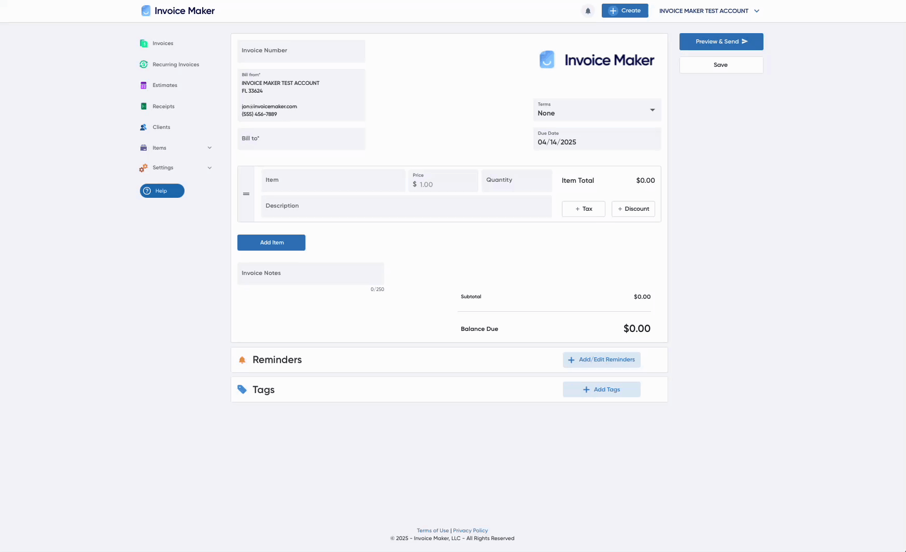
Task: Click the Clients sidebar icon
Action: pos(144,127)
